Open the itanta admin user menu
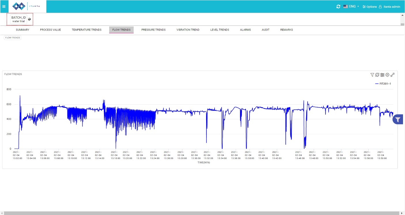405x215 pixels. [x=389, y=7]
